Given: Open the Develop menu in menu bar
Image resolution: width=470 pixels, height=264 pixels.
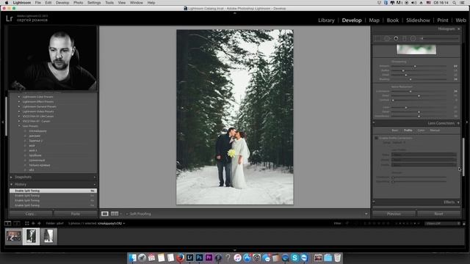Looking at the screenshot, I should pos(62,3).
